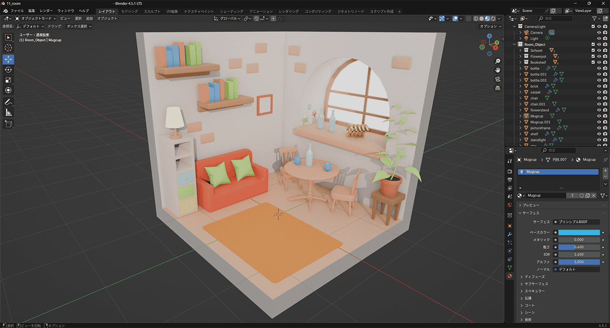
Task: Select the Measure tool
Action: (9, 113)
